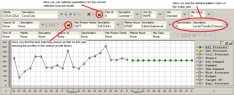
Task: Open the grayed filter row dropdown arrow
Action: click(173, 35)
